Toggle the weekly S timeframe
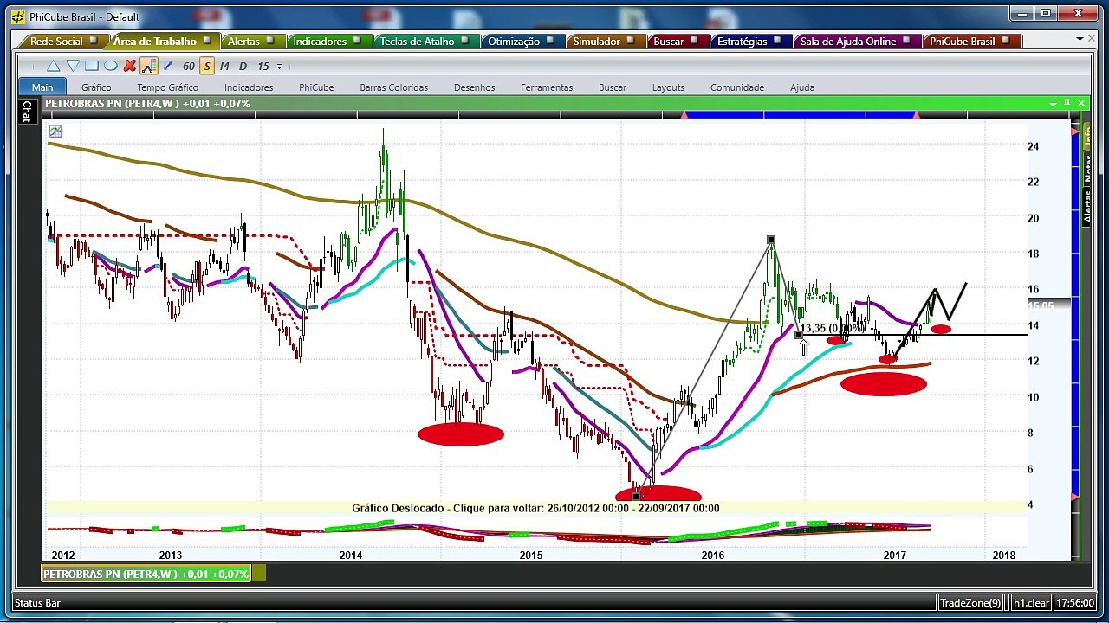This screenshot has height=623, width=1109. (207, 66)
